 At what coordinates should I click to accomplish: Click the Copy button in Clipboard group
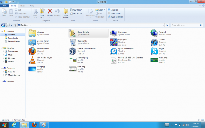pos(4,13)
